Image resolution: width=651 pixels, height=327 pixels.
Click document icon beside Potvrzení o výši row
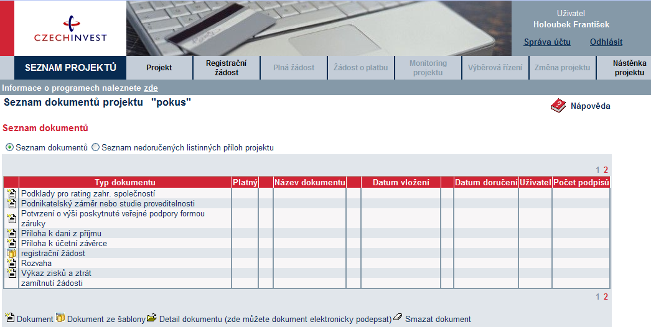click(x=12, y=218)
